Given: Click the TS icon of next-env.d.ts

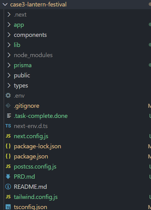Looking at the screenshot, I should click(8, 126).
